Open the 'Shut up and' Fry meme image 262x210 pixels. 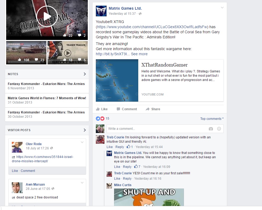click(x=149, y=197)
